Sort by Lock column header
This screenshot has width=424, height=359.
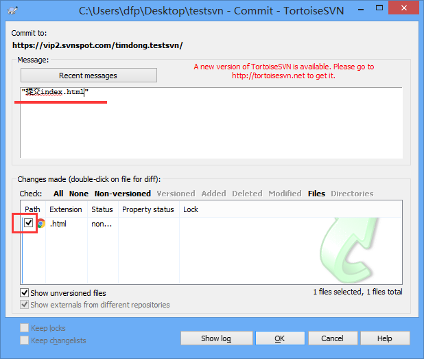coord(191,209)
